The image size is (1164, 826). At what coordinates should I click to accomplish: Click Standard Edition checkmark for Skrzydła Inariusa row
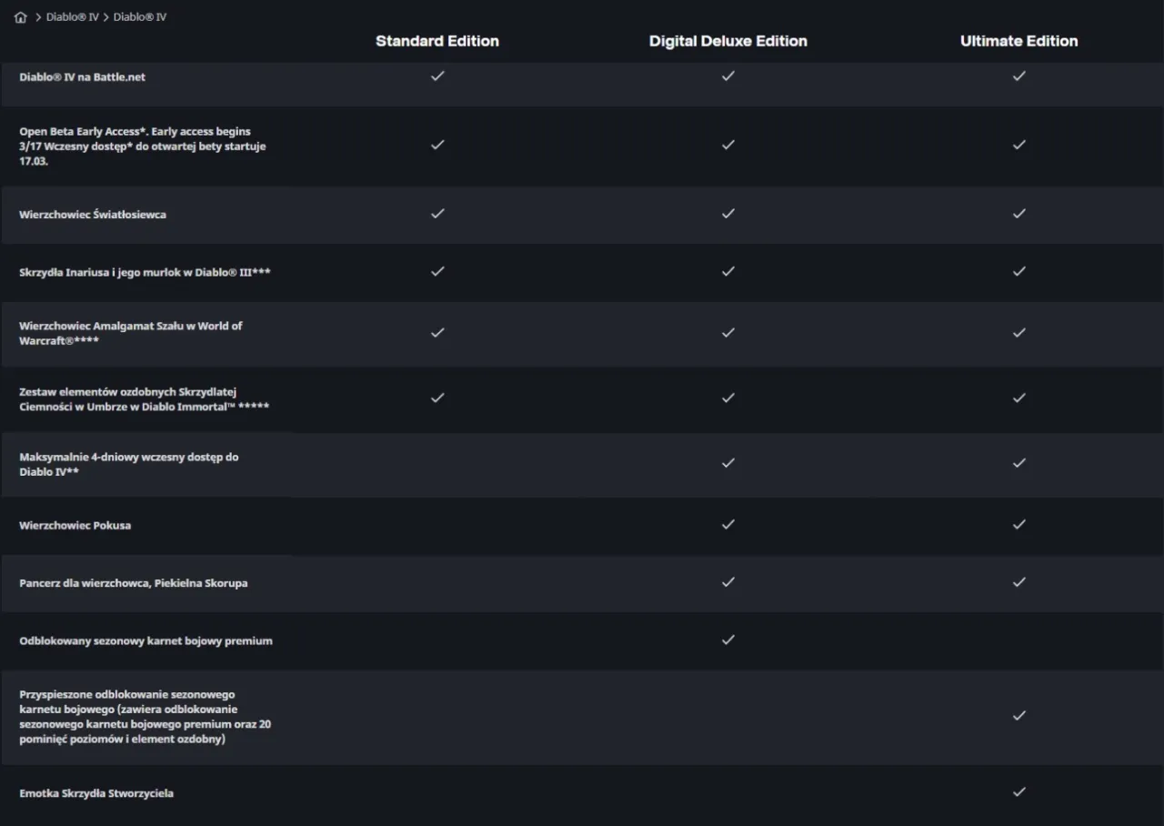[437, 271]
